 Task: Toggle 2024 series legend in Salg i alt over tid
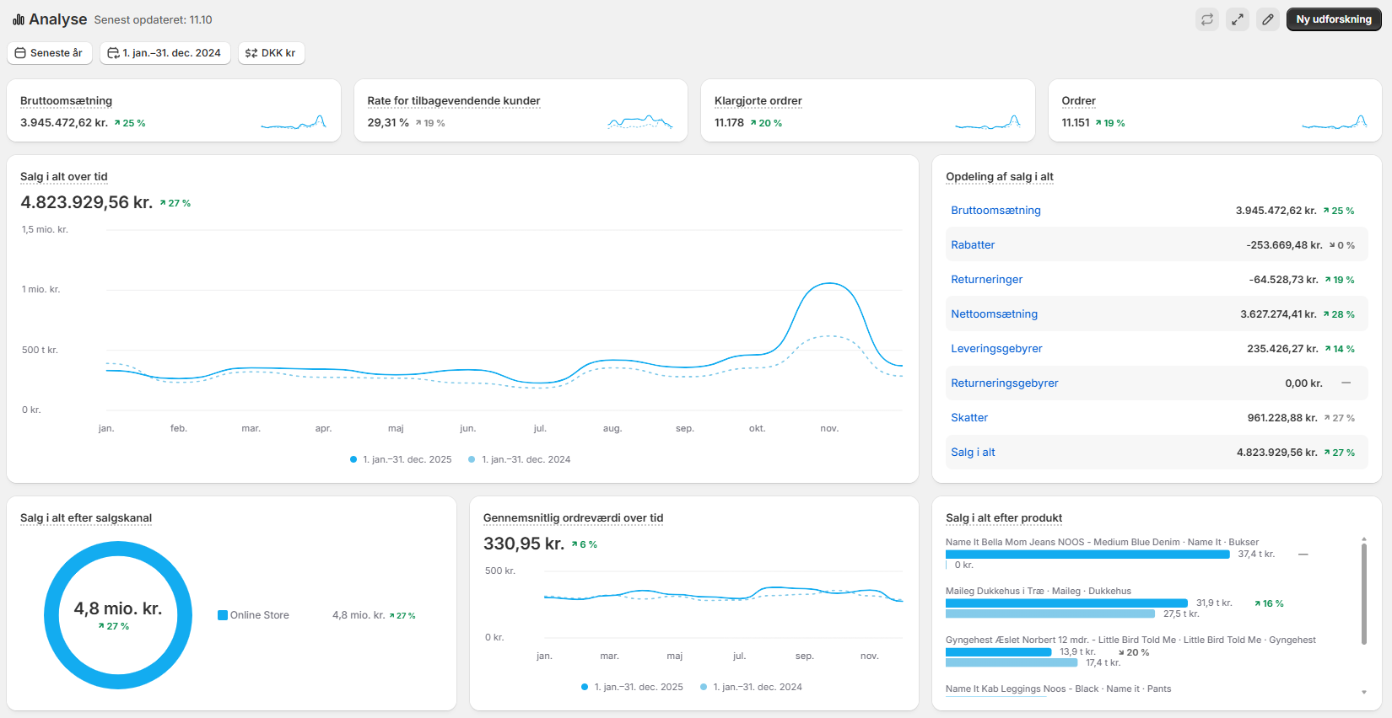tap(520, 459)
